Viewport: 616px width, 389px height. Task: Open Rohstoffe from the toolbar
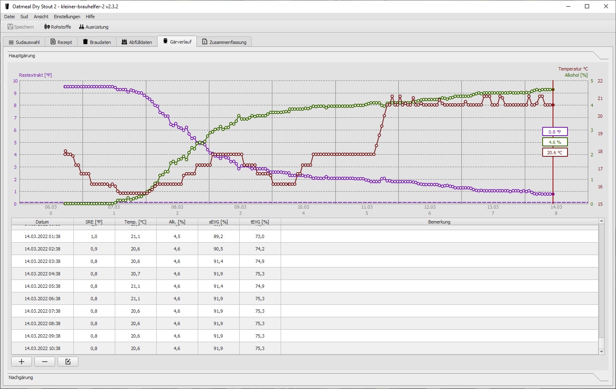(x=58, y=27)
